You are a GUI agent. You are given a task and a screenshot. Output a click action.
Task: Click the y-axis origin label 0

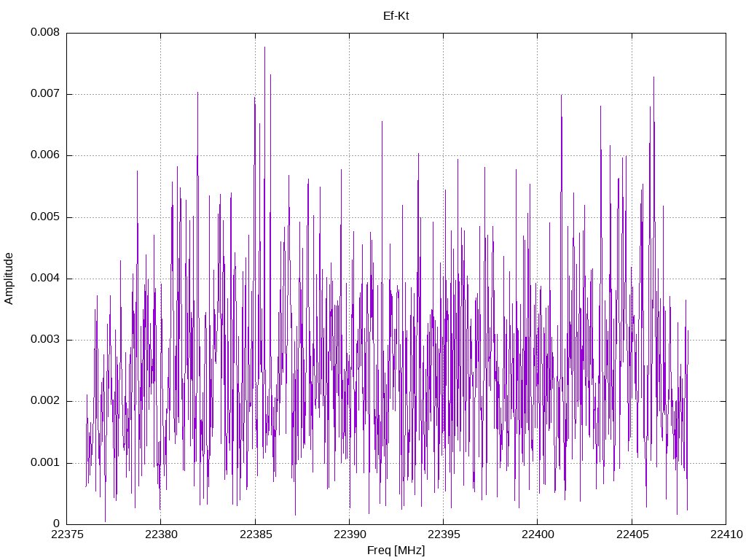[x=57, y=524]
